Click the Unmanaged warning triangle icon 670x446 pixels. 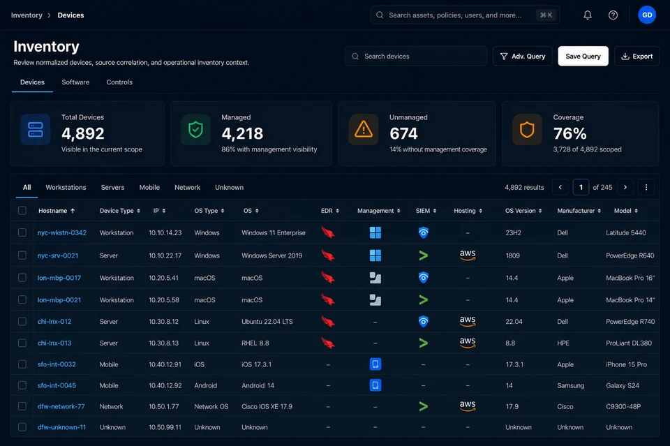tap(364, 129)
